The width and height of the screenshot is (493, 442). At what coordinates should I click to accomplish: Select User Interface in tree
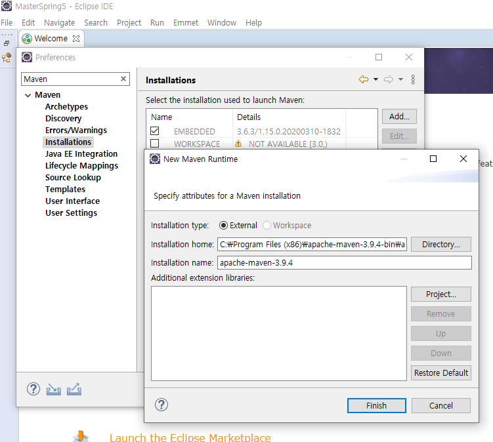pos(72,201)
